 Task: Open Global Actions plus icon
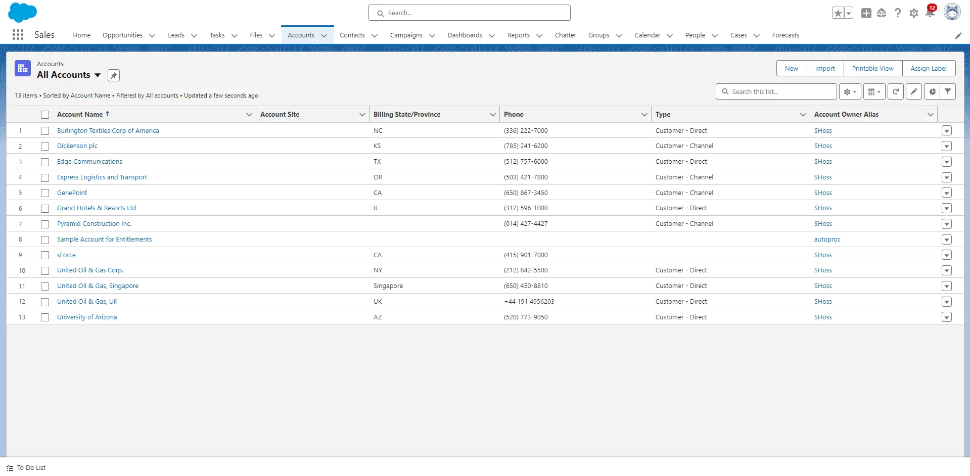866,13
